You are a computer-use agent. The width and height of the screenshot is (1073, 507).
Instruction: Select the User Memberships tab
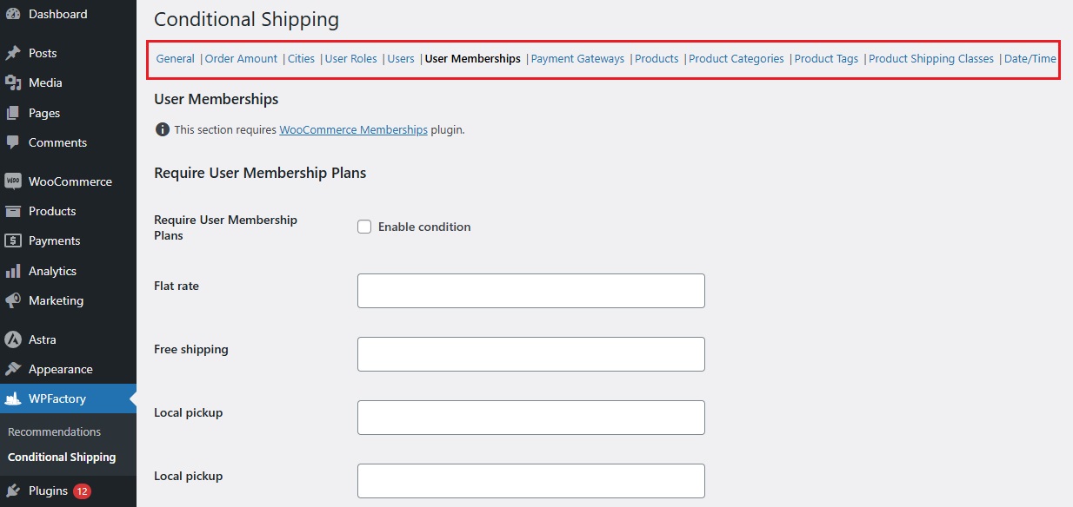tap(473, 59)
